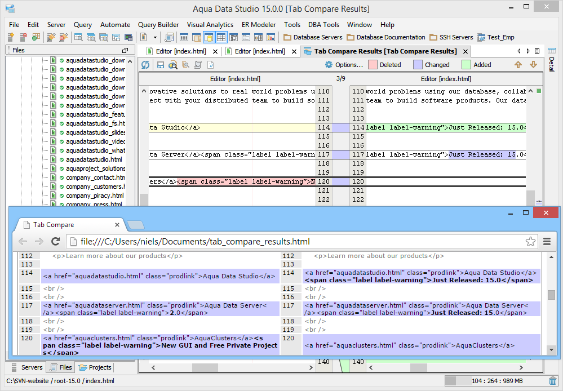Jump to the next difference arrow
This screenshot has height=391, width=563.
pyautogui.click(x=533, y=65)
